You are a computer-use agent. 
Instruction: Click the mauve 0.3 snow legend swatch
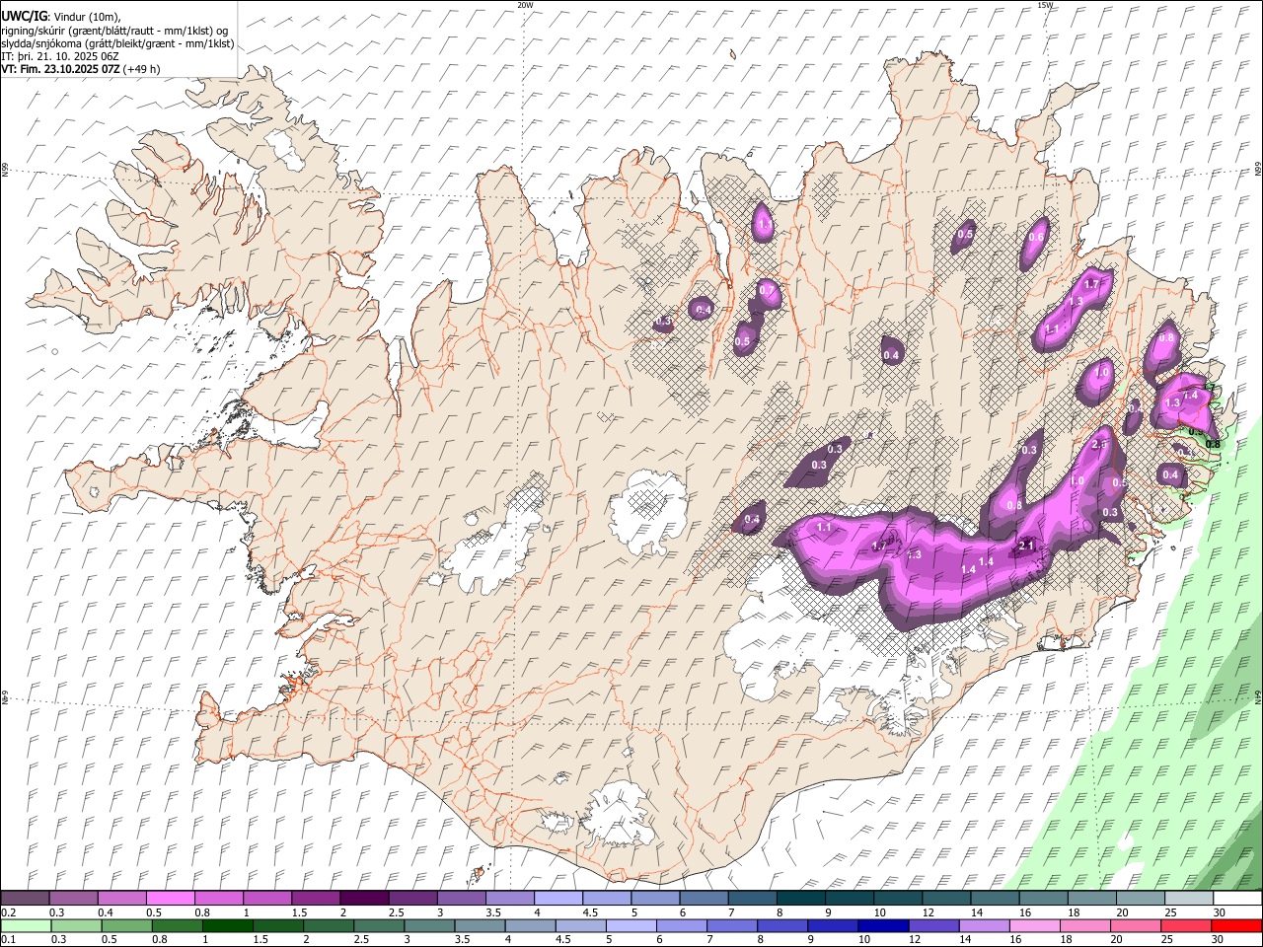tap(73, 899)
